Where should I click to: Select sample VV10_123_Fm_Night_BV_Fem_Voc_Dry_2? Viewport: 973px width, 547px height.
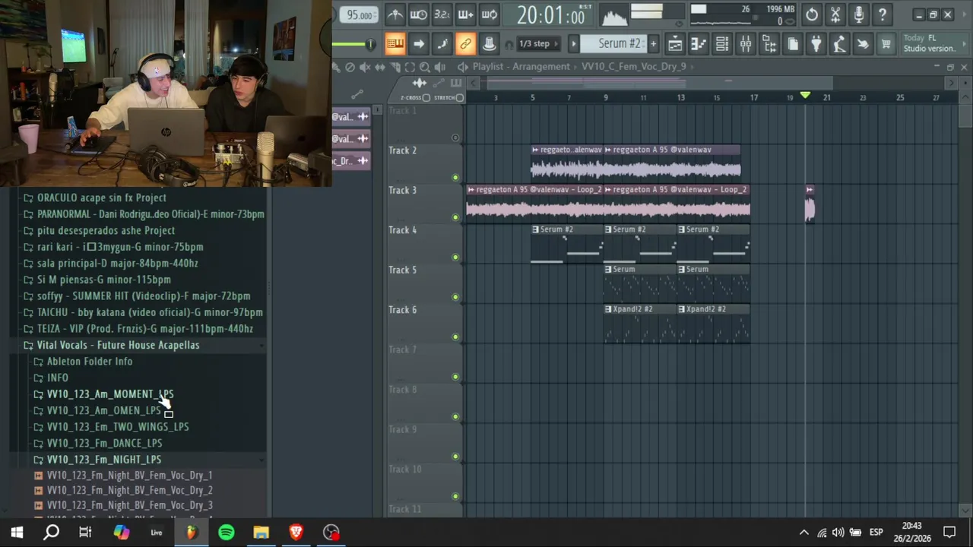[x=130, y=491]
